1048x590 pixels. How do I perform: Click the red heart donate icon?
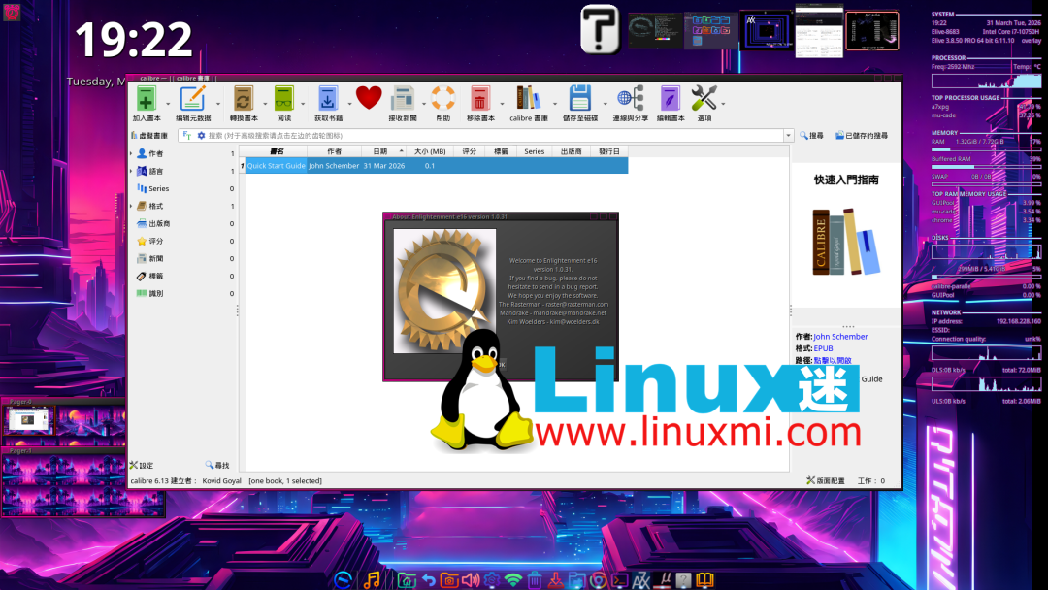(369, 97)
